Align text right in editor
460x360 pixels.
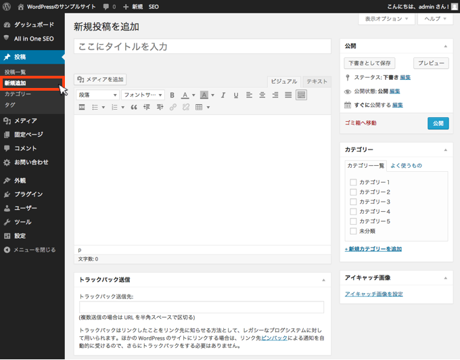275,95
